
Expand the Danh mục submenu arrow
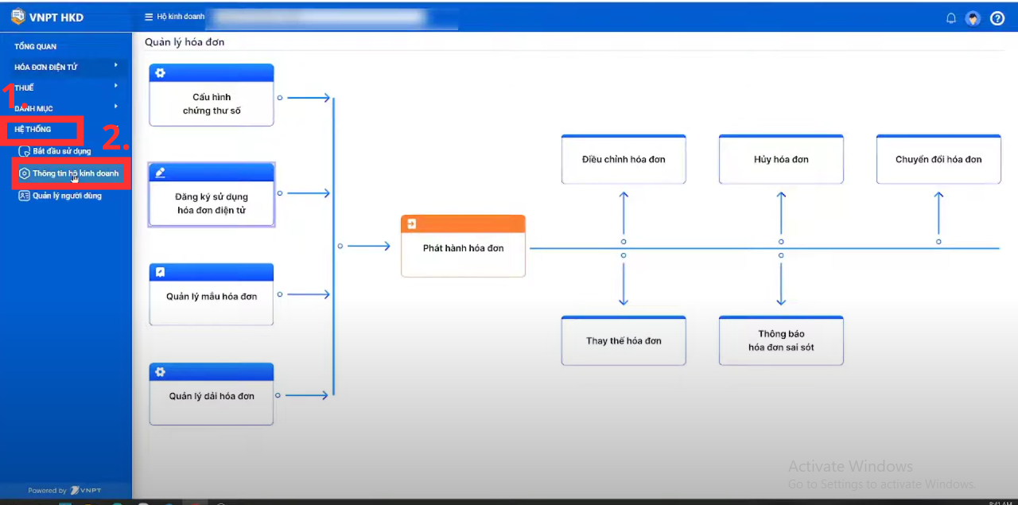(115, 107)
